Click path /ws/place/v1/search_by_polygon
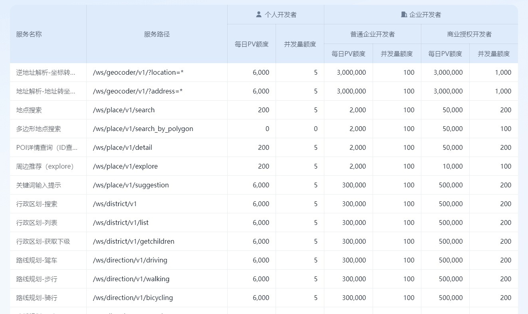Screen dimensions: 528x314 point(143,129)
